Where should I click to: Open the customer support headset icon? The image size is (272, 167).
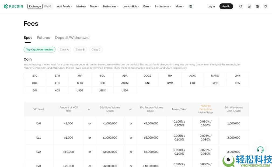pos(260,149)
